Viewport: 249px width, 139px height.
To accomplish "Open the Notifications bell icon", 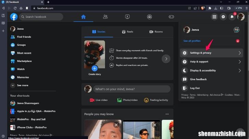I will point(232,17).
